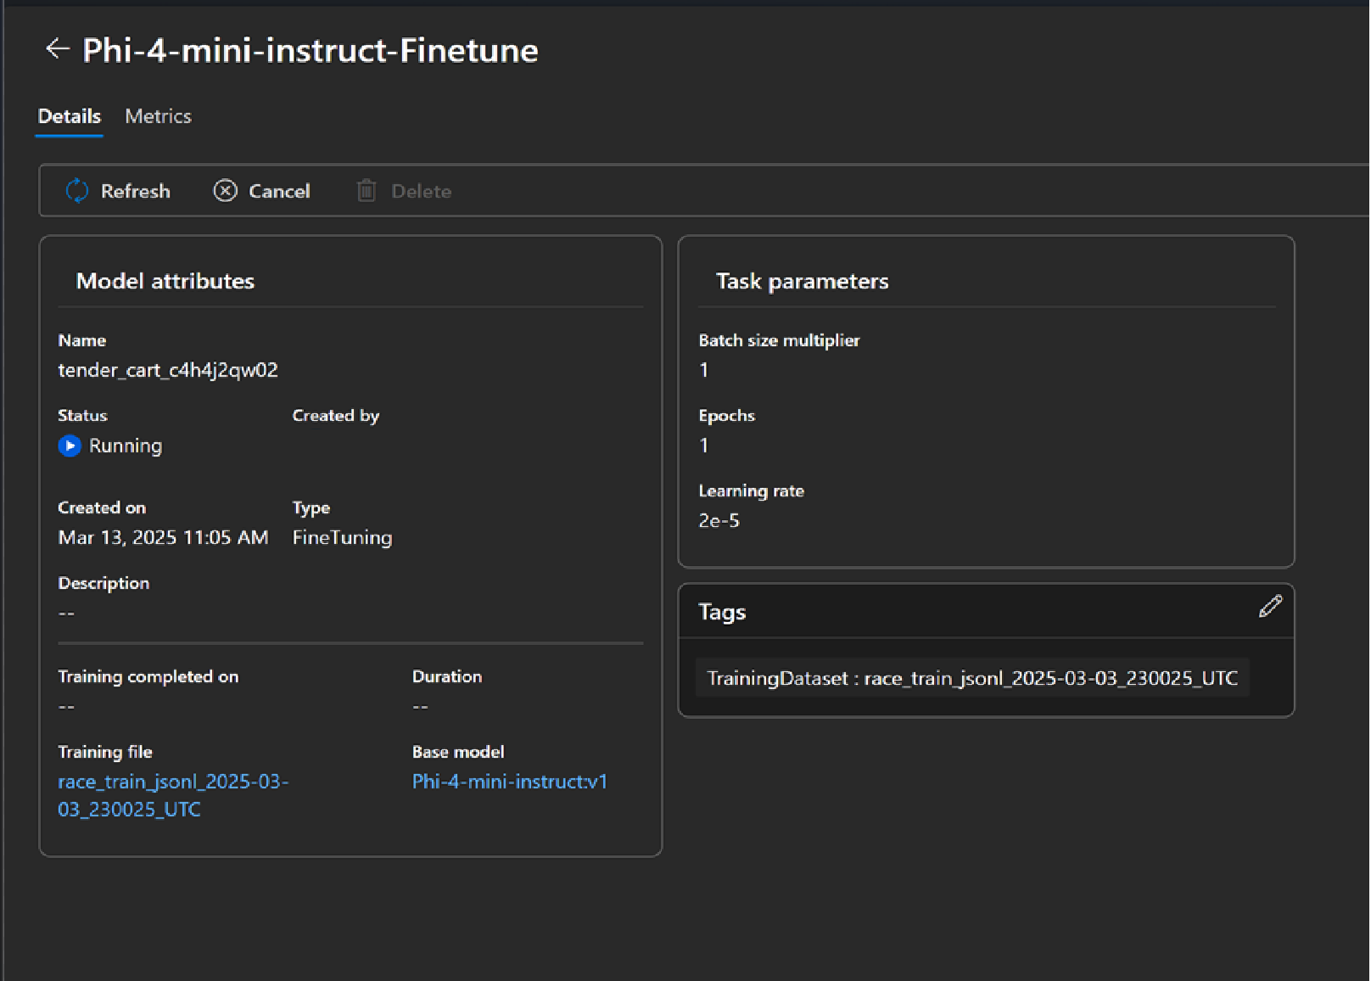Click the model name tender_cart_c4h4j2qw02

168,370
